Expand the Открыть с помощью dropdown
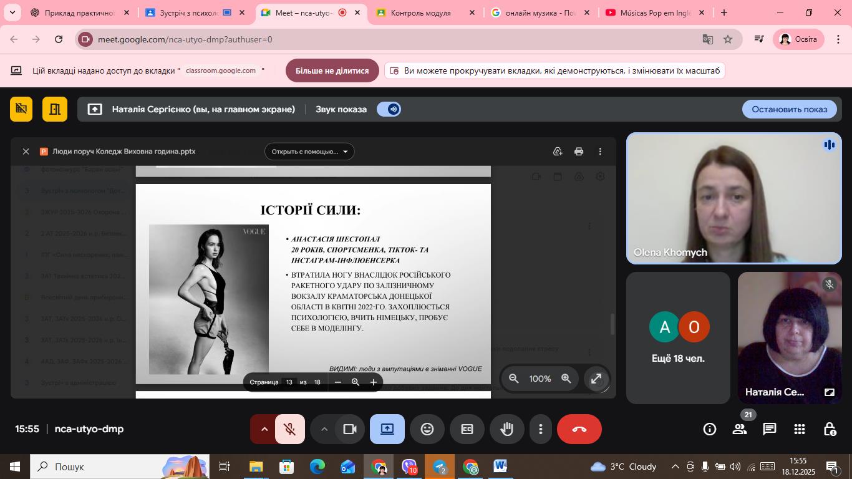The height and width of the screenshot is (479, 852). [x=309, y=152]
